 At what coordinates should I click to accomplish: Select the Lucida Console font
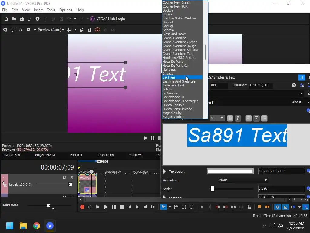(182, 105)
